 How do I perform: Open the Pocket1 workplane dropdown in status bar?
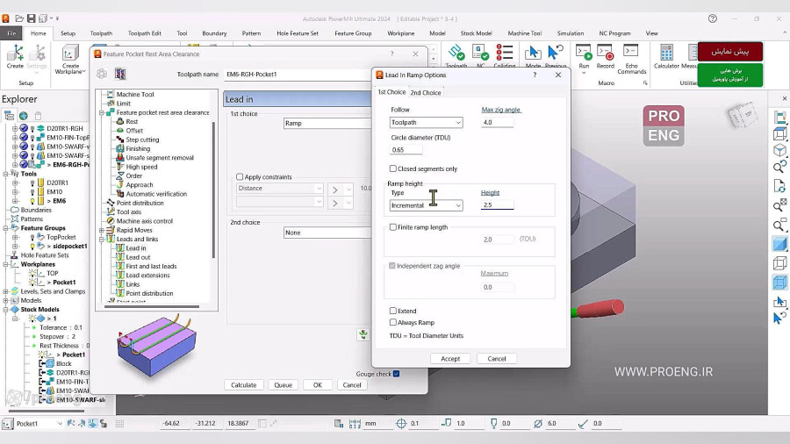point(60,423)
